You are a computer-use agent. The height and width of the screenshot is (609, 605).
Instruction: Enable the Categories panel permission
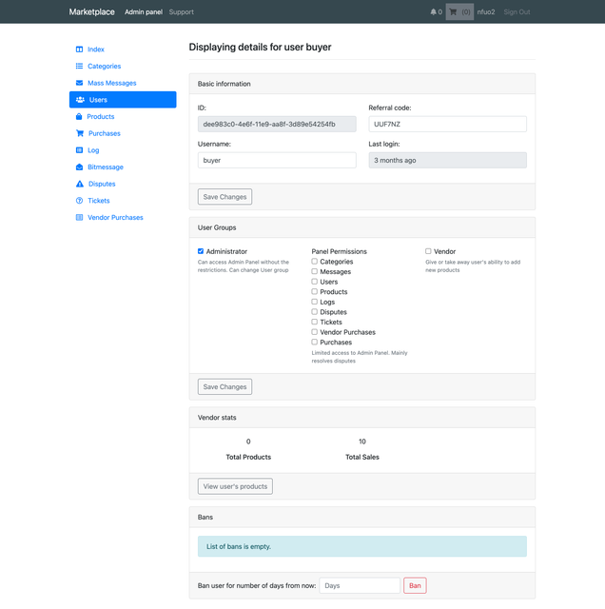pos(314,262)
